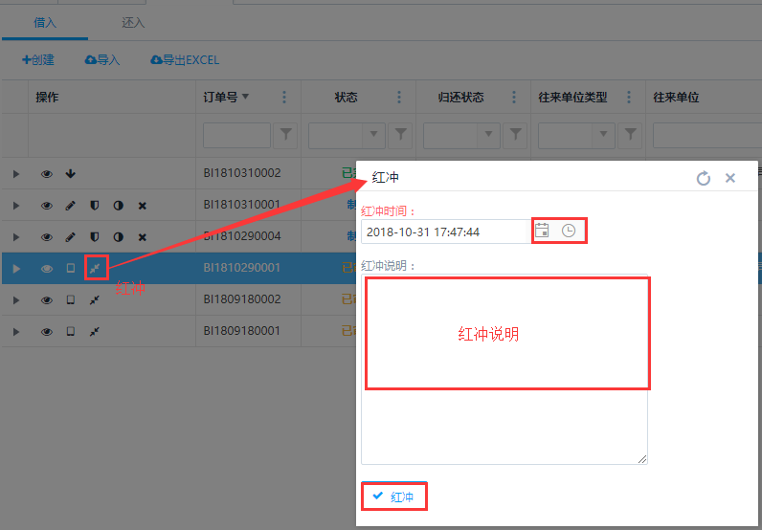The image size is (762, 530).
Task: Click the 红冲 compress icon for BI1810290001
Action: [95, 269]
